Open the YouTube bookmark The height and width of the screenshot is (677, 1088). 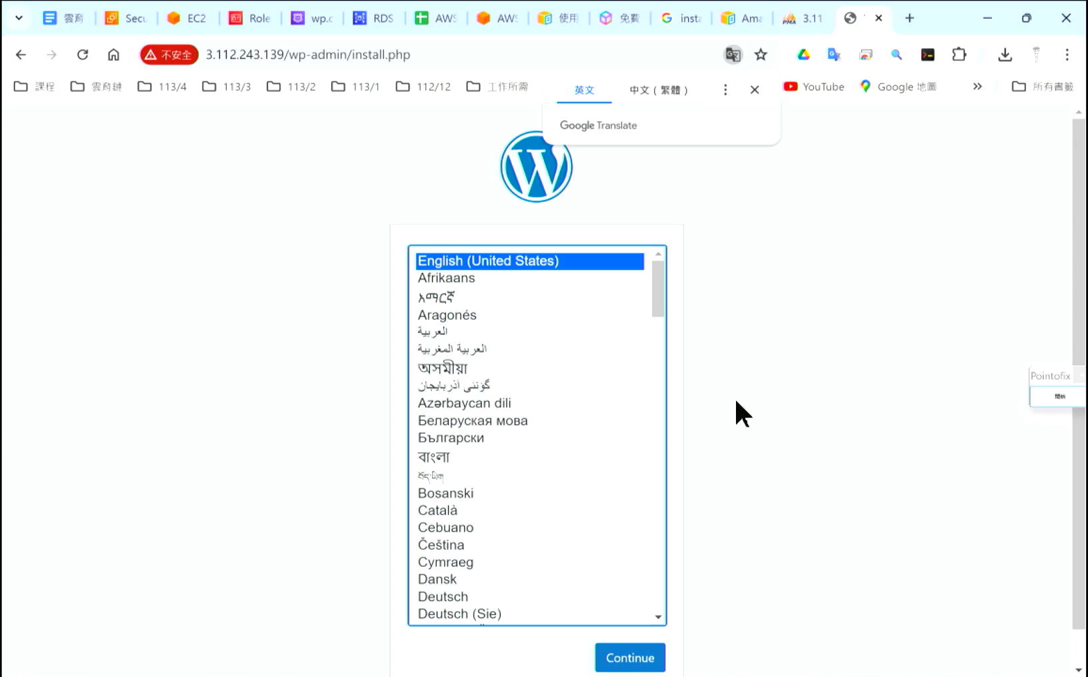pos(814,87)
